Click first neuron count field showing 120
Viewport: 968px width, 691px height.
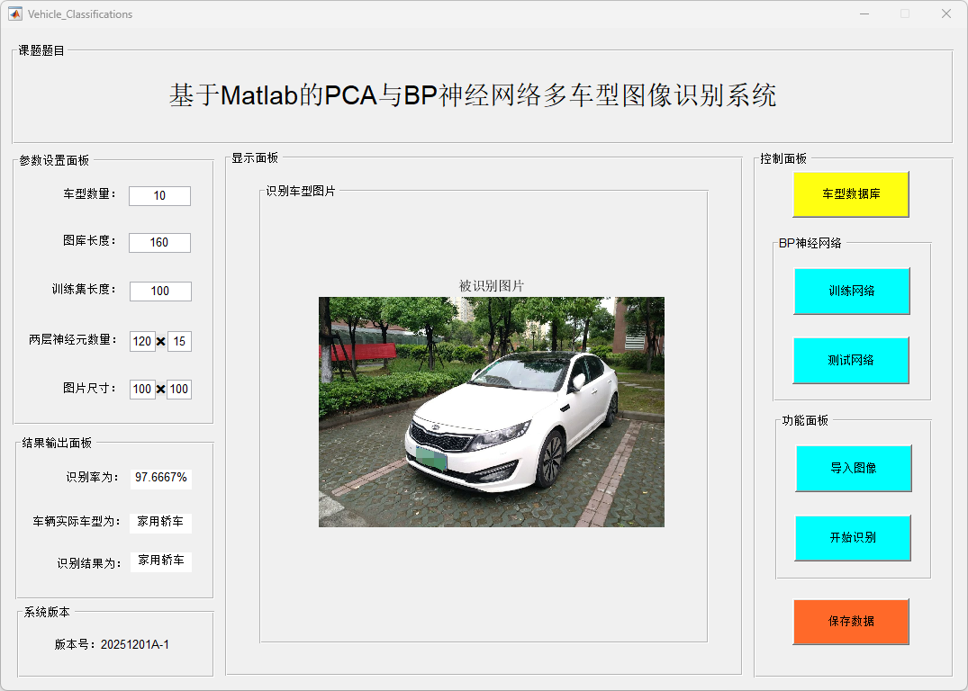142,342
